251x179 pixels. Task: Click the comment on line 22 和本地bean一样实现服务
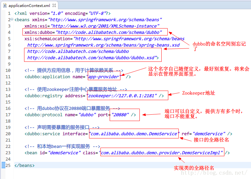[62, 146]
